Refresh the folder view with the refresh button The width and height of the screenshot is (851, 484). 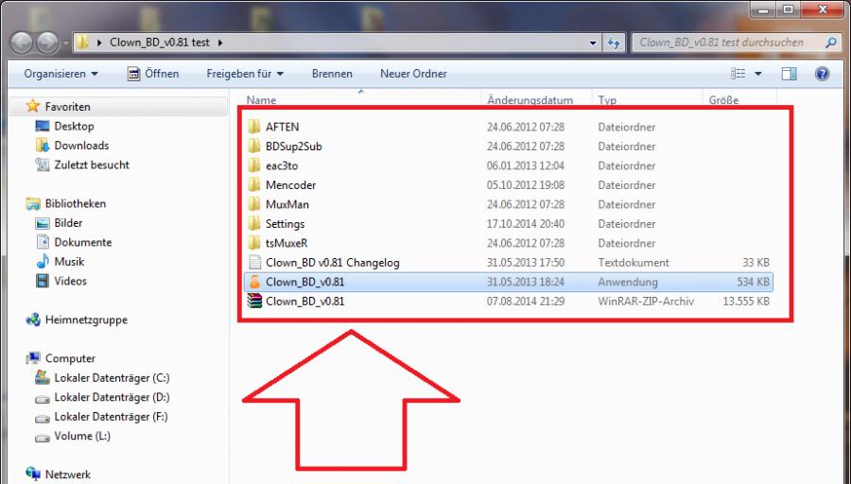pyautogui.click(x=614, y=43)
